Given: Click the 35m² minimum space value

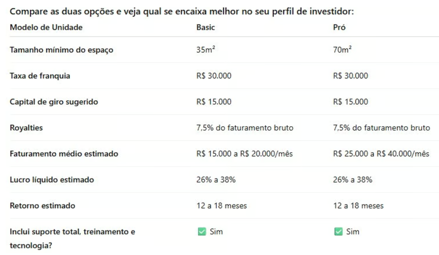Looking at the screenshot, I should 206,50.
